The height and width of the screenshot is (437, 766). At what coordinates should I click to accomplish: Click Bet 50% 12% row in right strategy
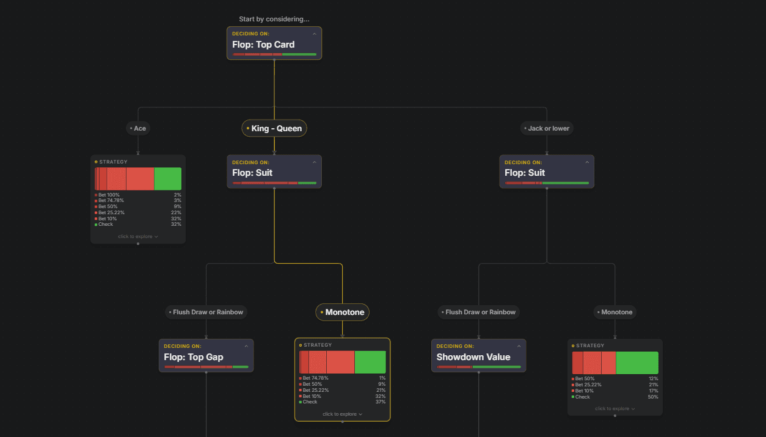[615, 378]
